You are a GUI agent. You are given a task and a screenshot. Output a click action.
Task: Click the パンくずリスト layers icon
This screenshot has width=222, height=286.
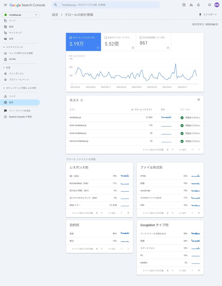tap(6, 73)
